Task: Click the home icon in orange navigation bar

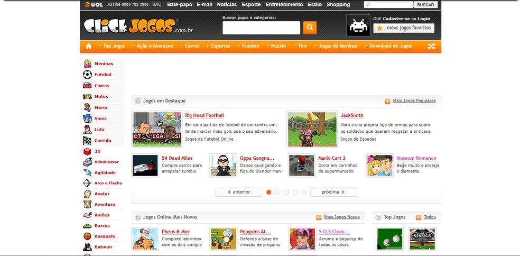Action: (89, 46)
